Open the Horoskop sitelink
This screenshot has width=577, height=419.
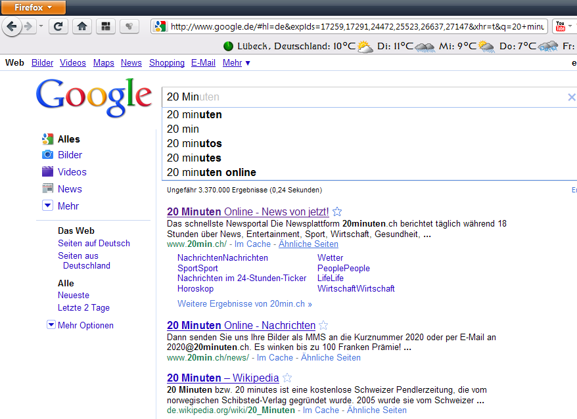[x=195, y=289]
